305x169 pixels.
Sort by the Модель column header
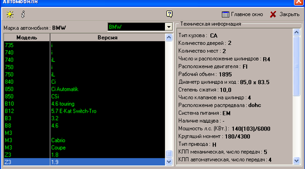pos(27,38)
